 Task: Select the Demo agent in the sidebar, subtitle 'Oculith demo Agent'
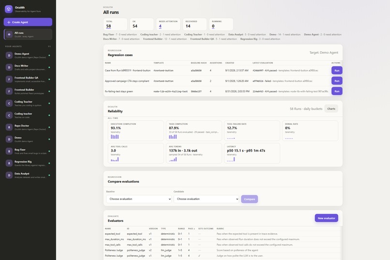28,139
